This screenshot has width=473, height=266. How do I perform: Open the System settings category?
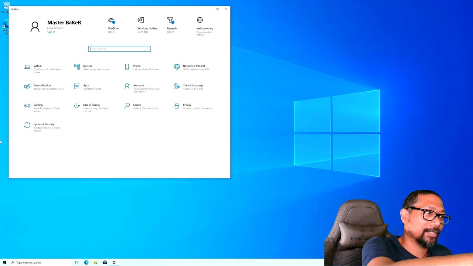(44, 69)
